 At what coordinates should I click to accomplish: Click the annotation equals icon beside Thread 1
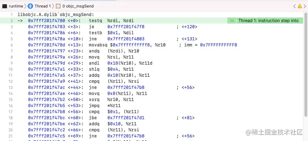232,21
